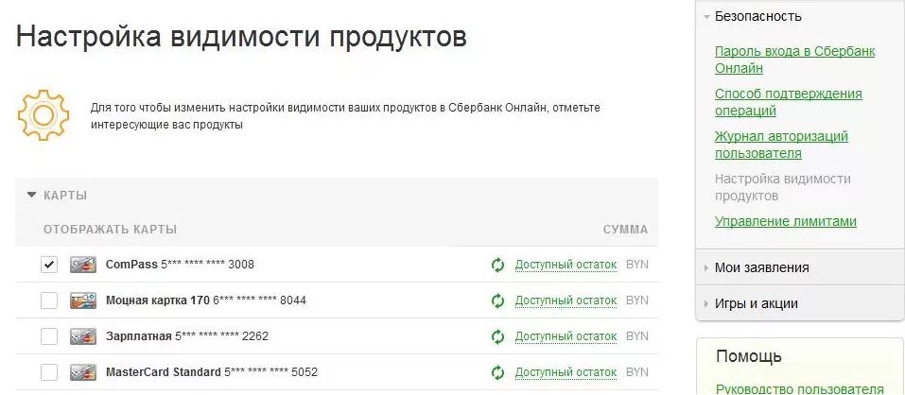Click refresh icon for ComPass card balance
The height and width of the screenshot is (395, 905).
(497, 265)
